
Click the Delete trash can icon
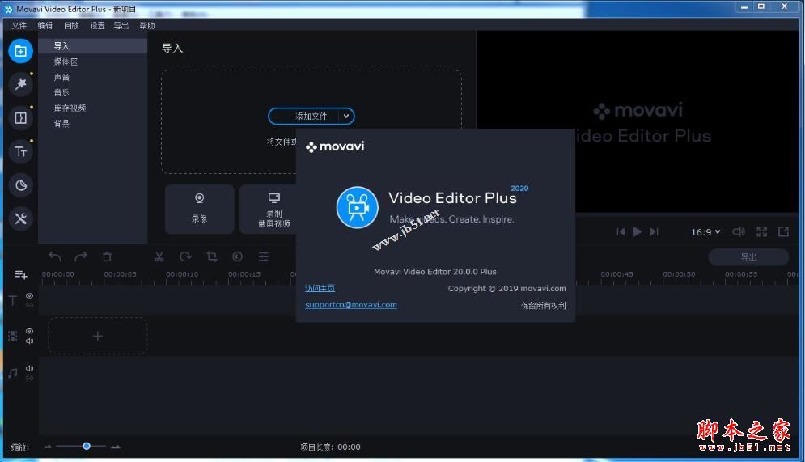click(107, 256)
